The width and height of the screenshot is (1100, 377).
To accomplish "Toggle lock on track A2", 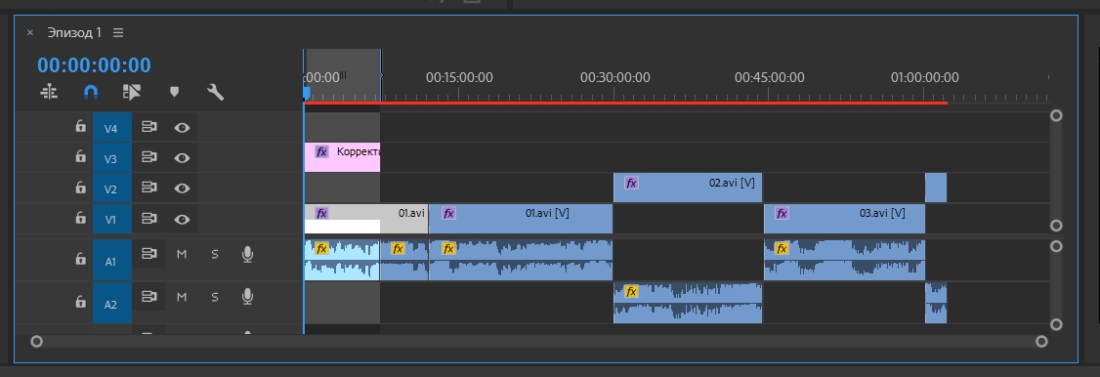I will 81,302.
